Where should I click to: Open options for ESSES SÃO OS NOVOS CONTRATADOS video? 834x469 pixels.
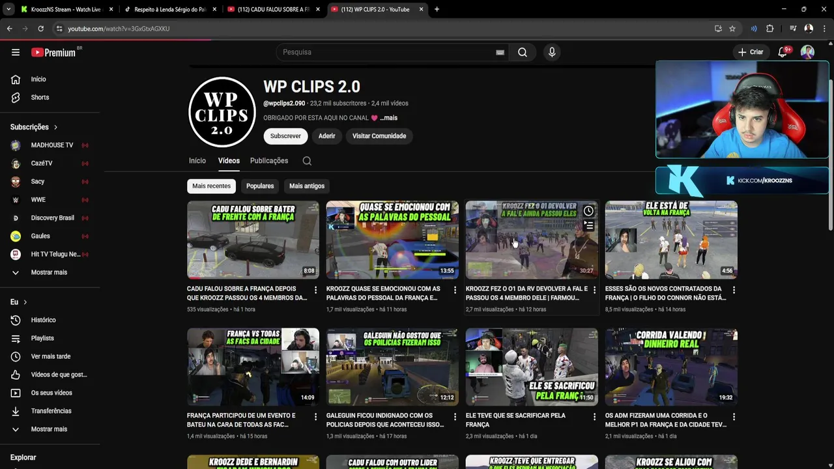pos(734,290)
